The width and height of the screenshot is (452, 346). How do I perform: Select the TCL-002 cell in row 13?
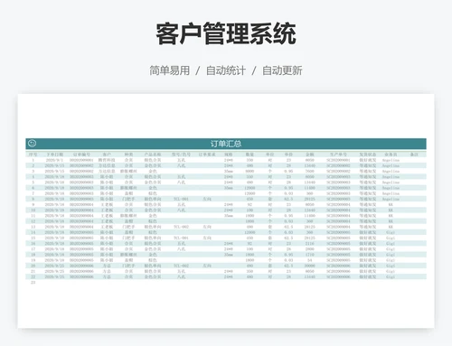[x=181, y=227]
